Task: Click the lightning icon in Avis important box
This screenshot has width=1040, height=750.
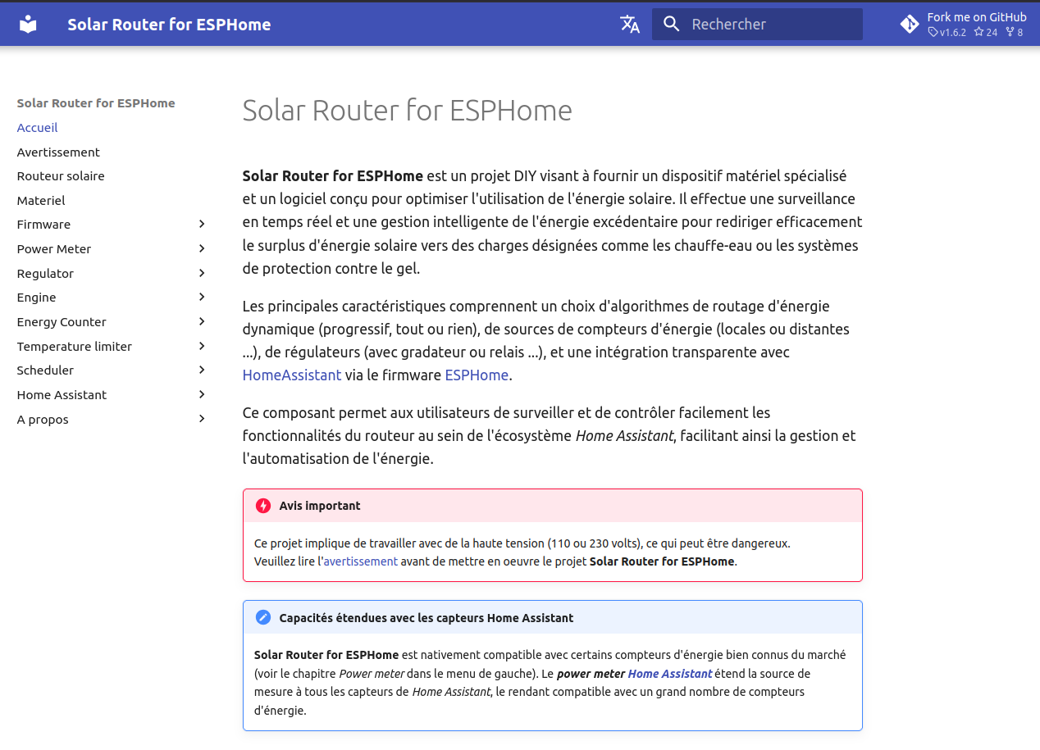Action: 263,506
